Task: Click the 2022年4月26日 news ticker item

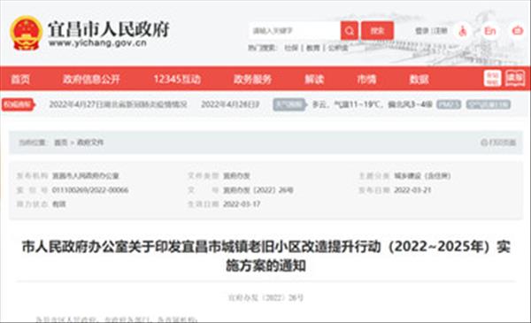Action: (230, 104)
